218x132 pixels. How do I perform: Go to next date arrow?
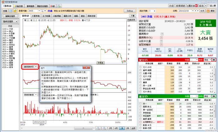[x=198, y=11]
